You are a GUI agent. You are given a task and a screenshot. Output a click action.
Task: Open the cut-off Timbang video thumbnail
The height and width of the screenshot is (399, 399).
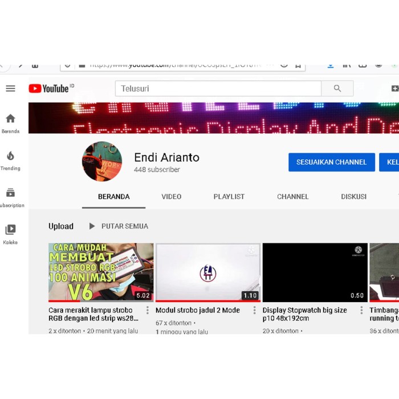point(384,272)
